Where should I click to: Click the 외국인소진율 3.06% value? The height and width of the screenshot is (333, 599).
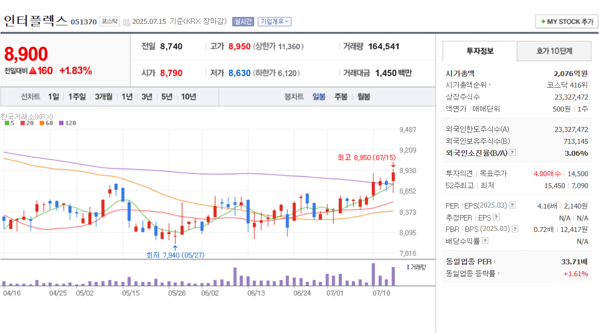(x=577, y=153)
